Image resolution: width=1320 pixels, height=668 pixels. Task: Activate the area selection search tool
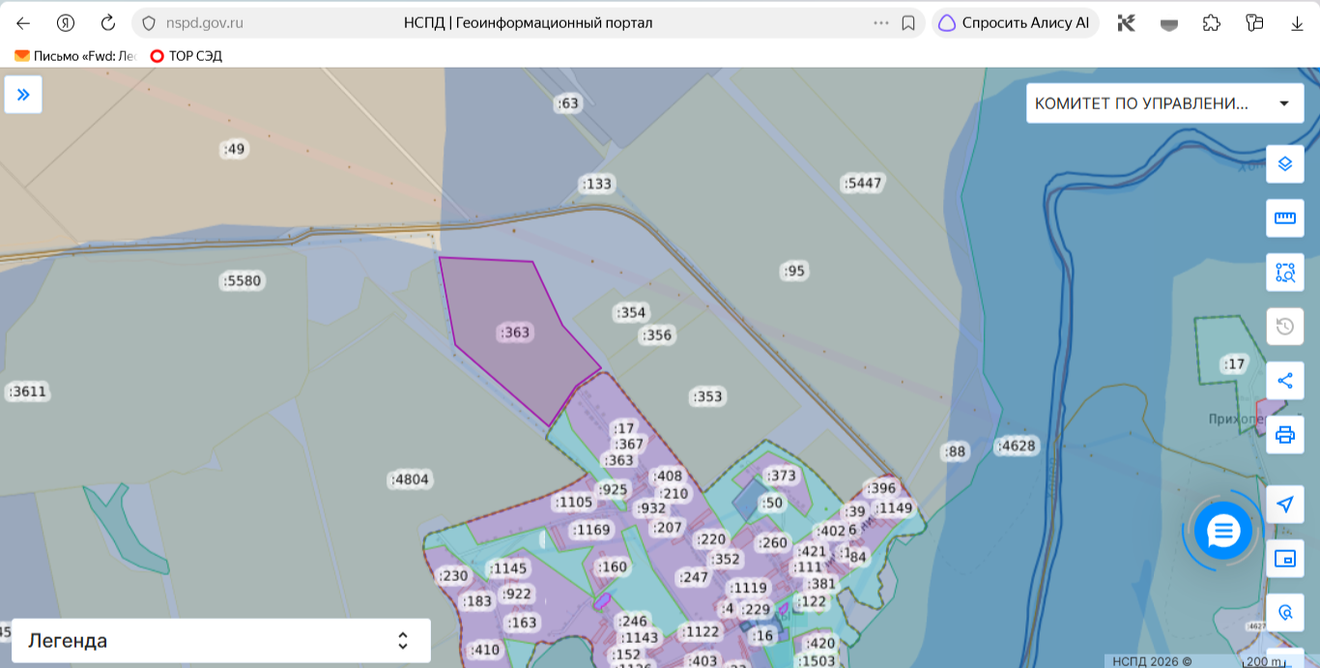pyautogui.click(x=1284, y=273)
